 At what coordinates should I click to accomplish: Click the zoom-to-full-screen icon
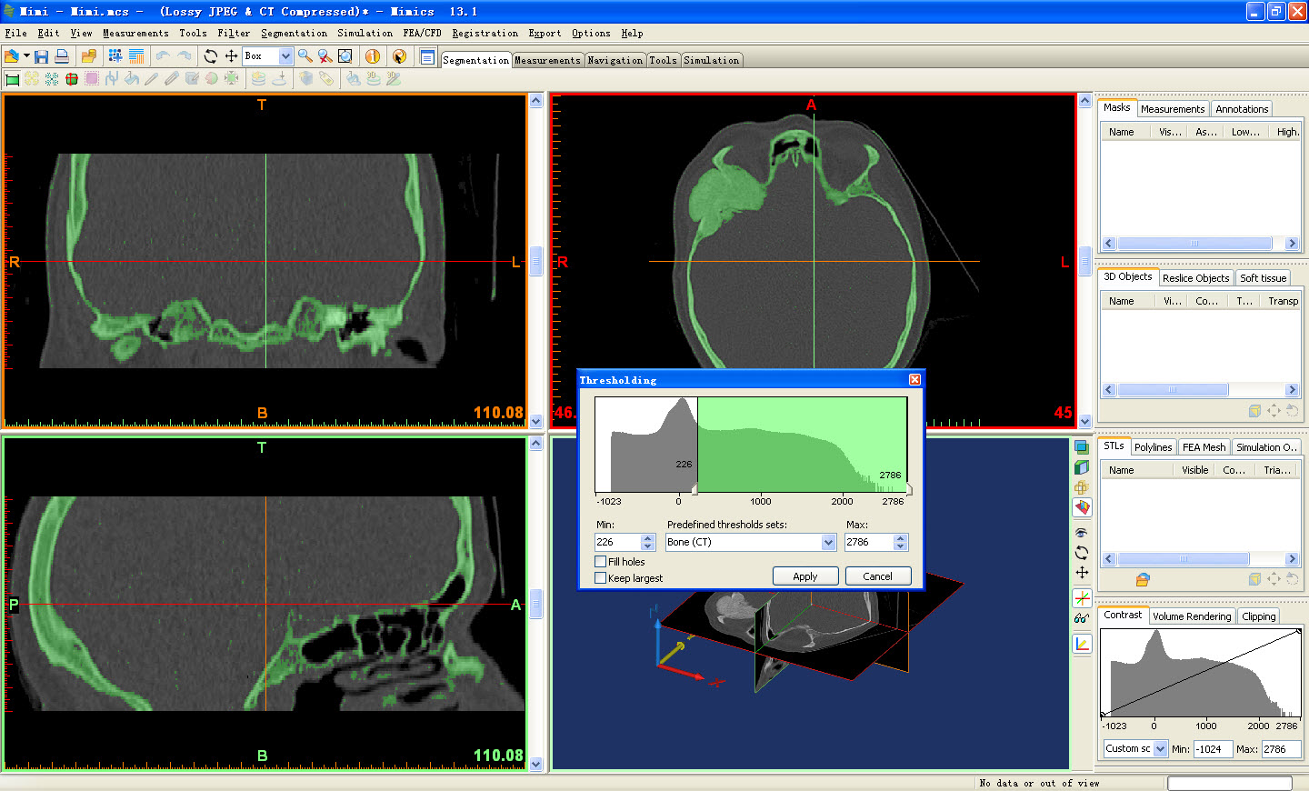pos(345,56)
